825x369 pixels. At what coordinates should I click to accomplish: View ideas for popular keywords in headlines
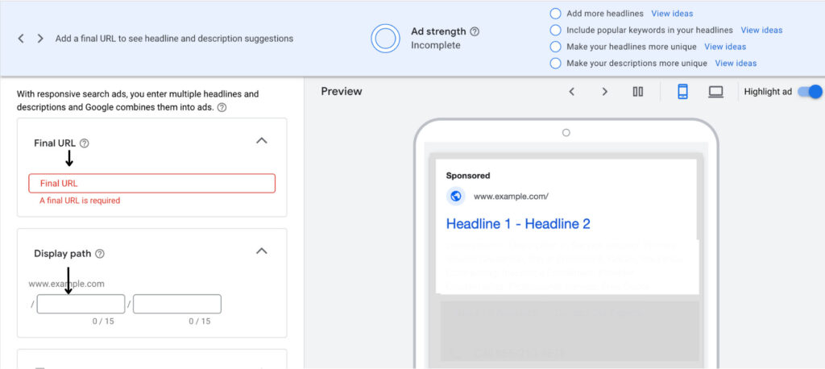[761, 30]
